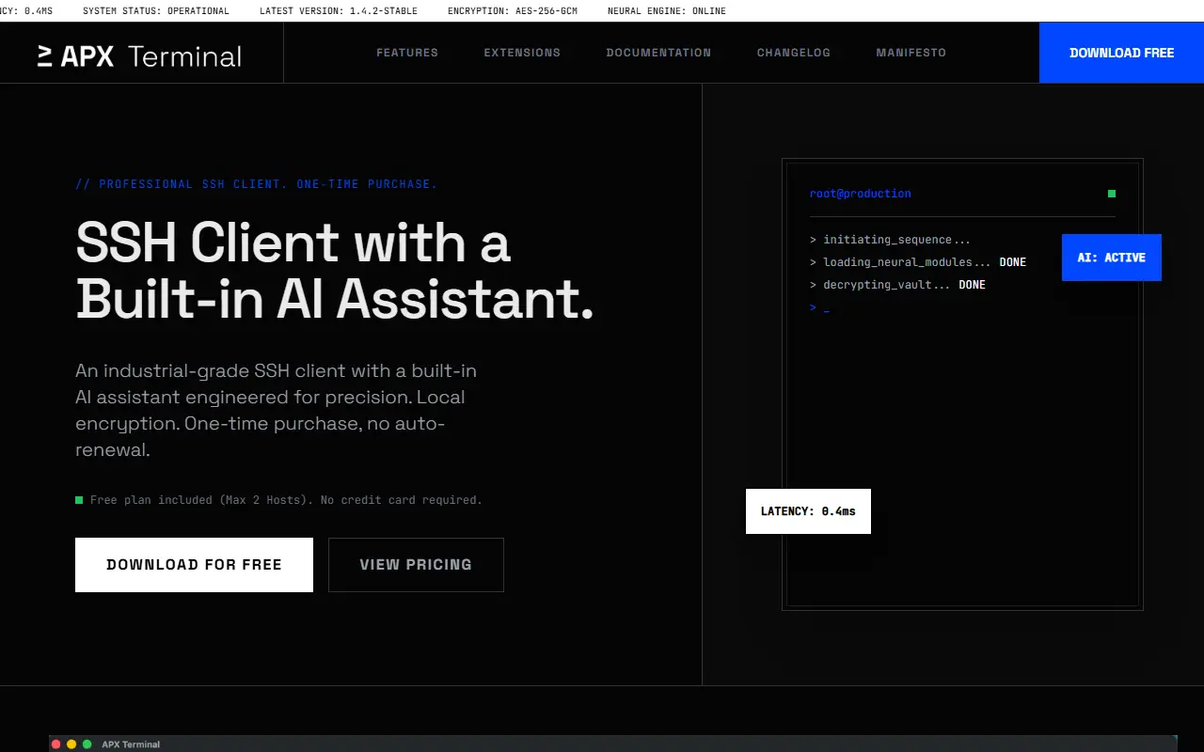Click the blue Download Free button
The image size is (1204, 752).
[1121, 53]
